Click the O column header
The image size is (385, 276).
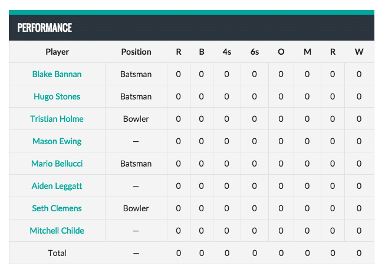point(281,52)
